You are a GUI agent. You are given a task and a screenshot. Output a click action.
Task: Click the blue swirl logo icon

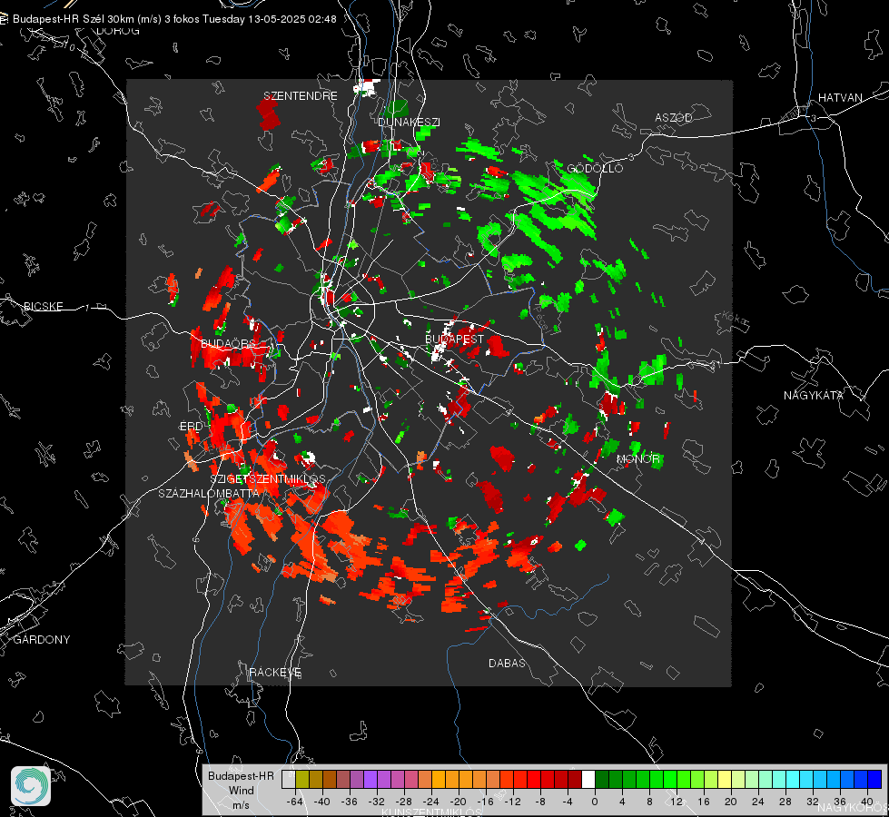pyautogui.click(x=31, y=786)
